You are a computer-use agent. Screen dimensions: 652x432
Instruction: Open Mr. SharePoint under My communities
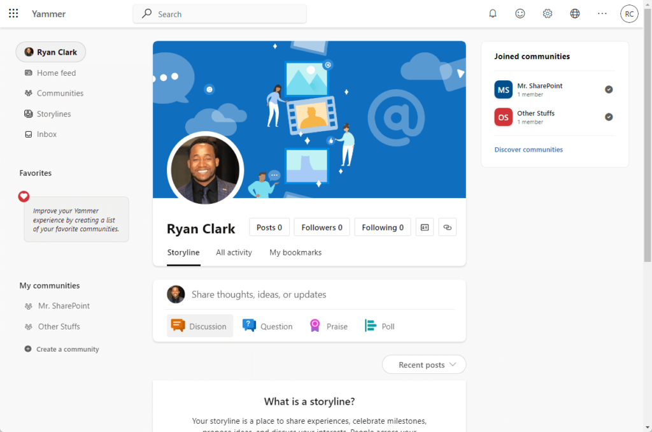64,306
